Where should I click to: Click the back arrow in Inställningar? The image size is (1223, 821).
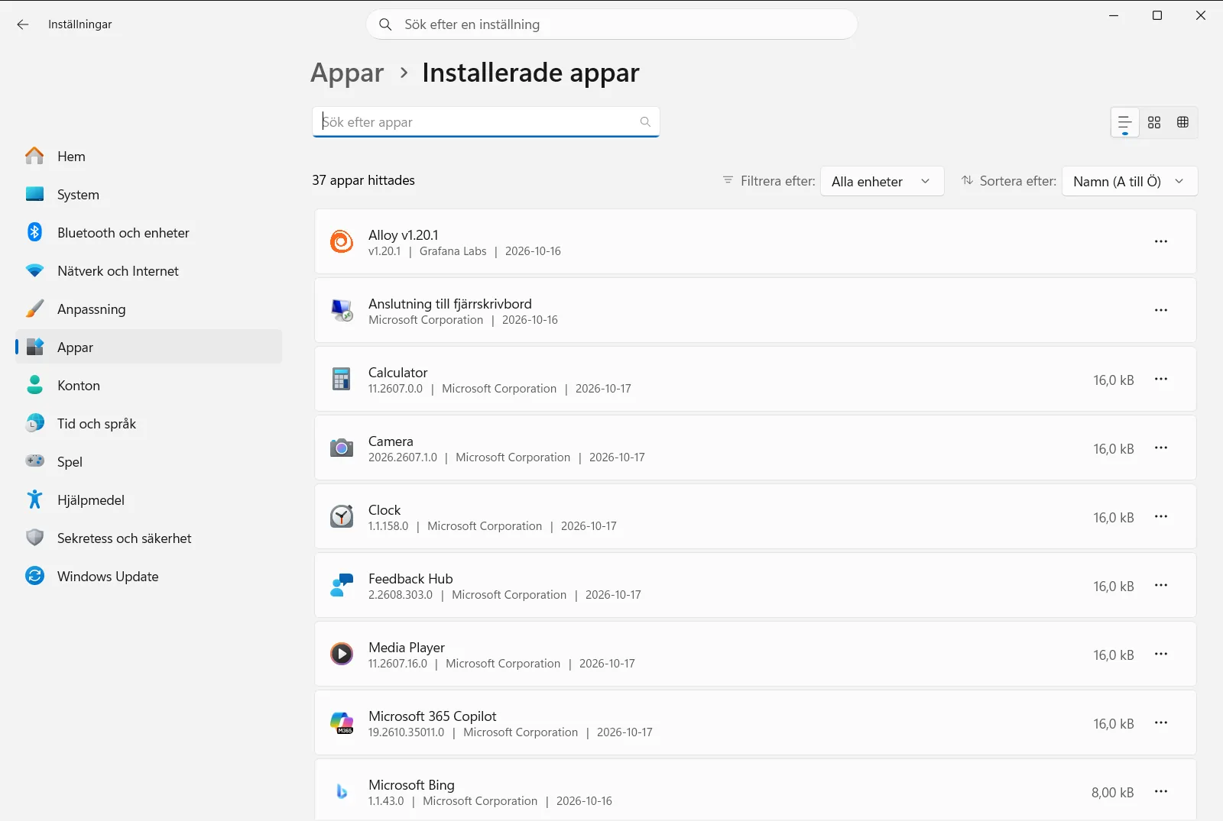pyautogui.click(x=23, y=24)
